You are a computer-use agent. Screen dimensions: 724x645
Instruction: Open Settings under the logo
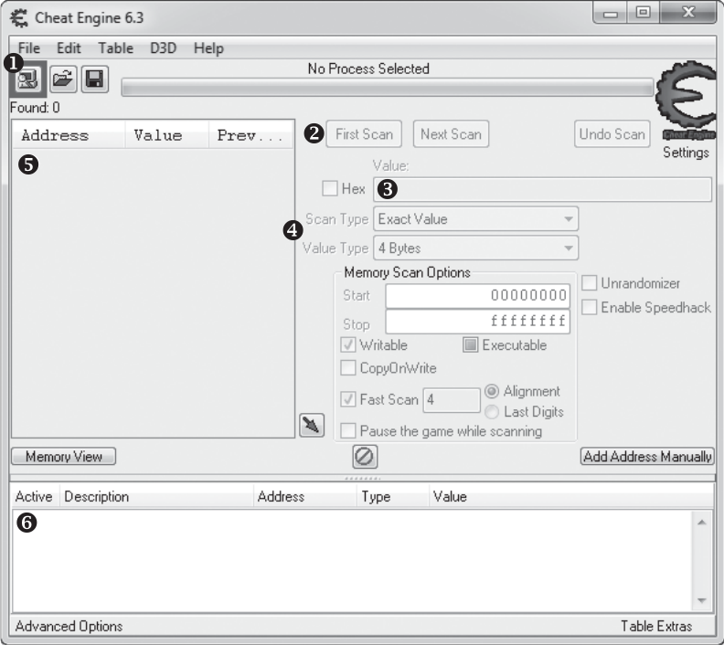(687, 153)
